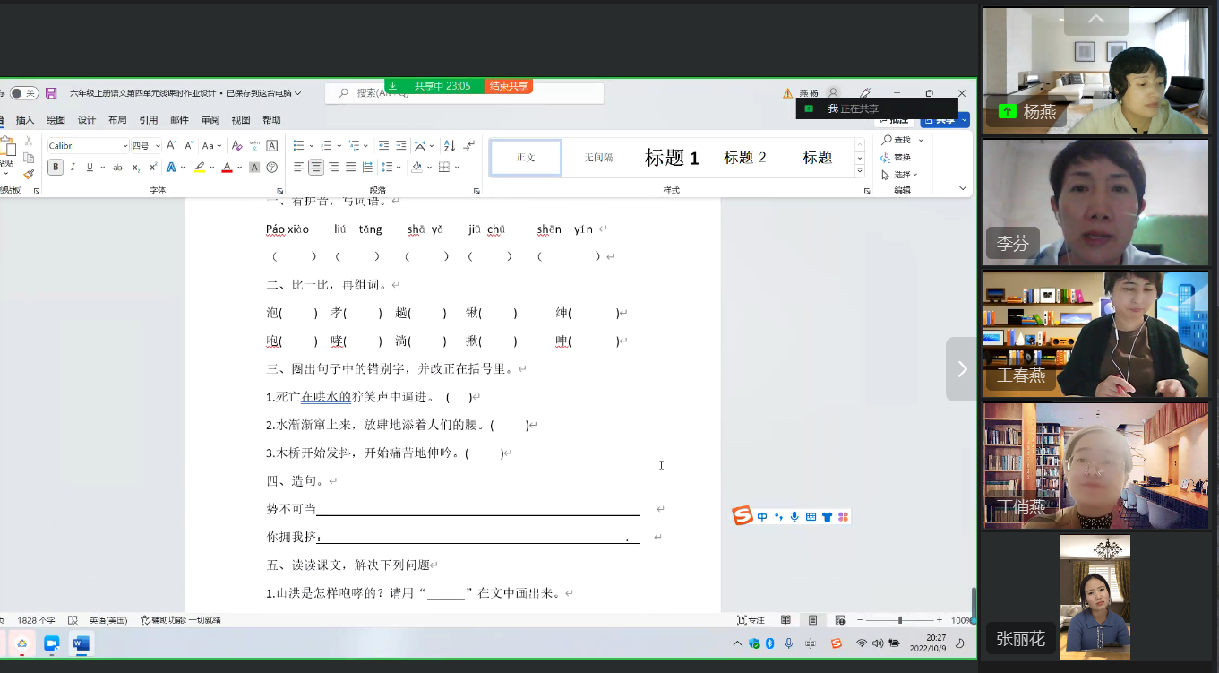
Task: Click next-page arrow beside participant videos
Action: (x=962, y=369)
